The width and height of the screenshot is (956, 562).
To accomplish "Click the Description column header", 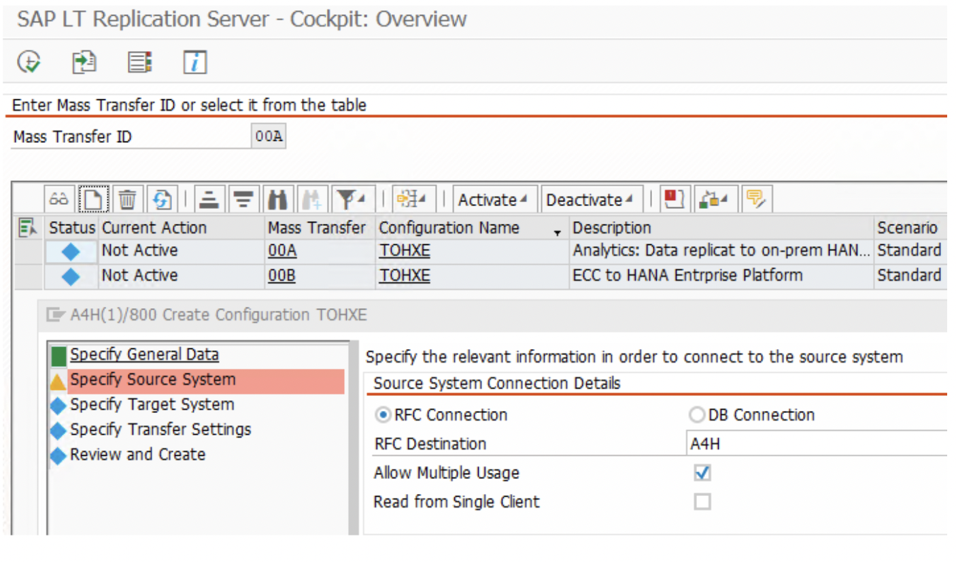I will tap(722, 228).
